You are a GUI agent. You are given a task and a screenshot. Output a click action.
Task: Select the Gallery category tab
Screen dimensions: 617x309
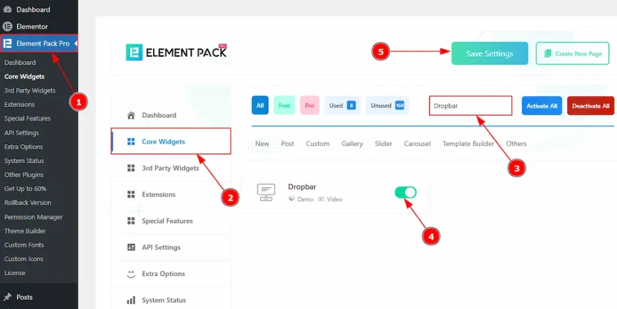click(x=352, y=143)
